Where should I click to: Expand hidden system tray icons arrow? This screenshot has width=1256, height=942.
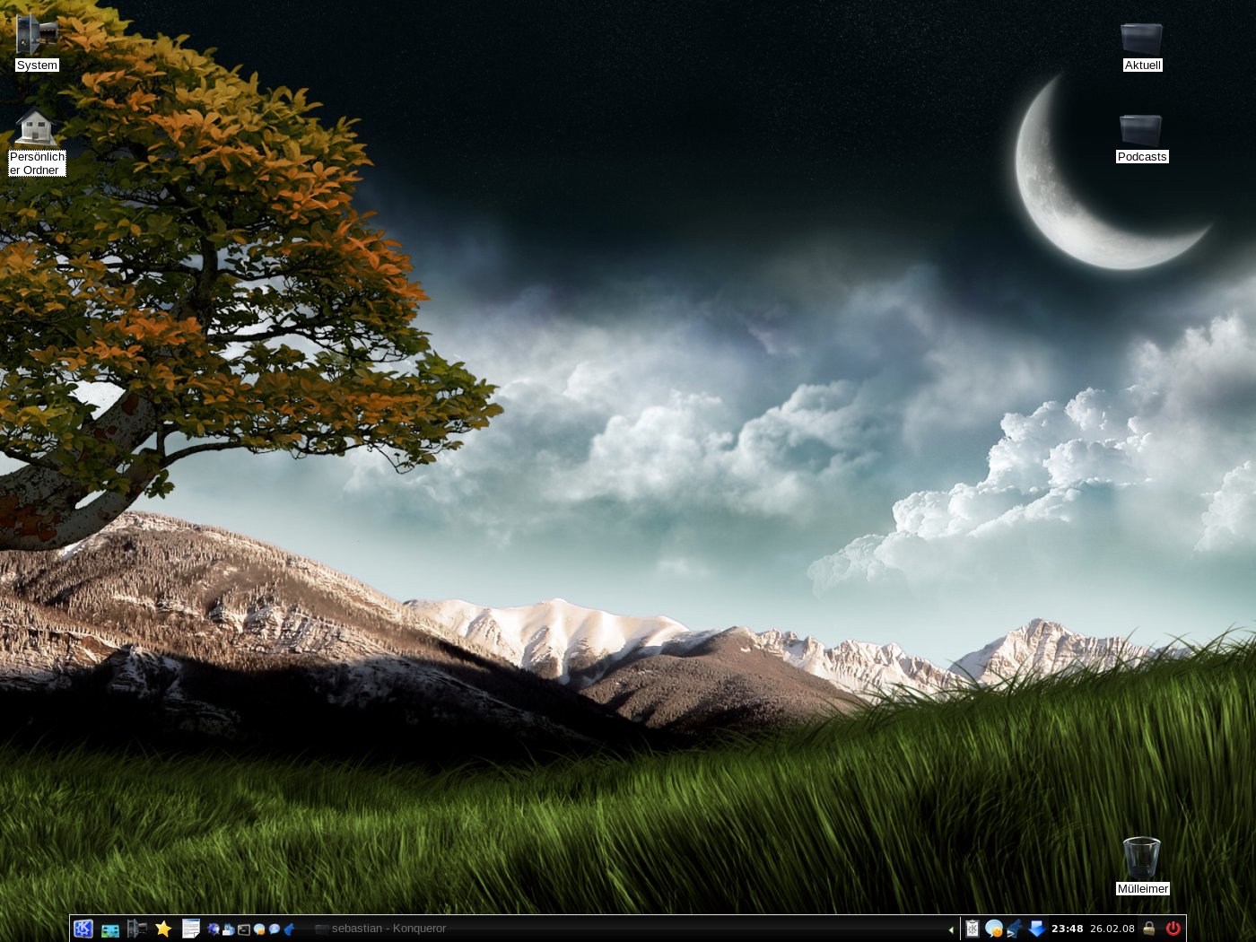pyautogui.click(x=951, y=929)
